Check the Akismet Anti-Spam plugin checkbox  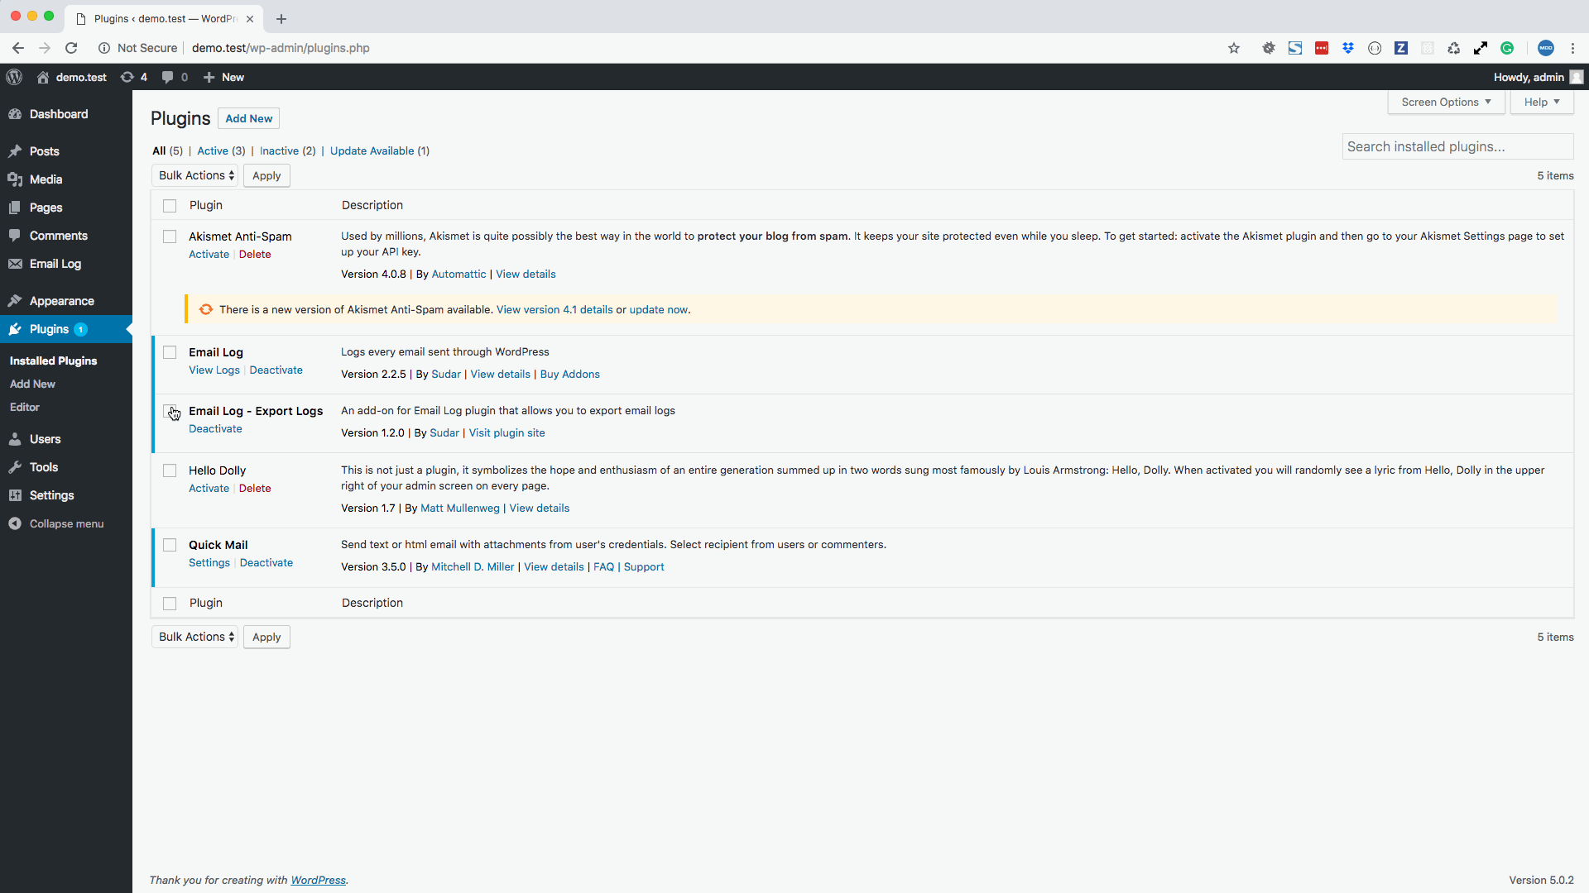pos(170,236)
